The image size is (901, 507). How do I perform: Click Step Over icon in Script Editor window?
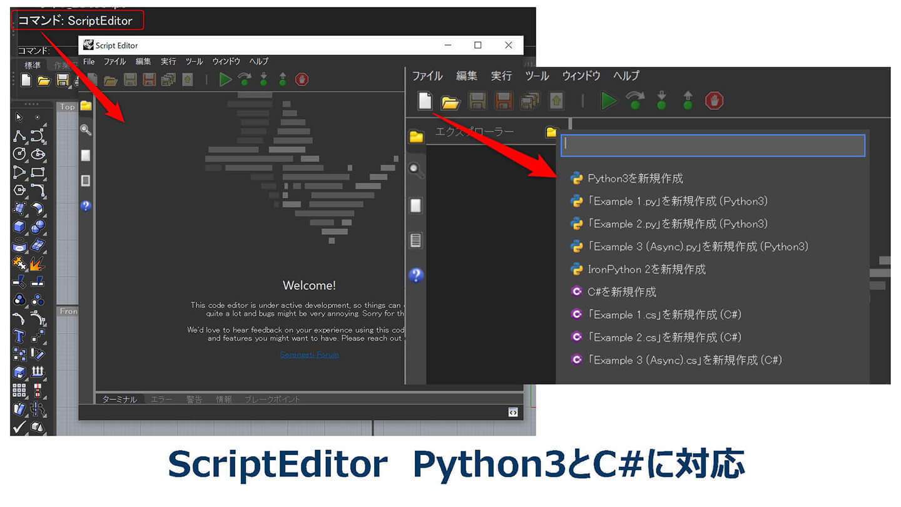coord(244,79)
